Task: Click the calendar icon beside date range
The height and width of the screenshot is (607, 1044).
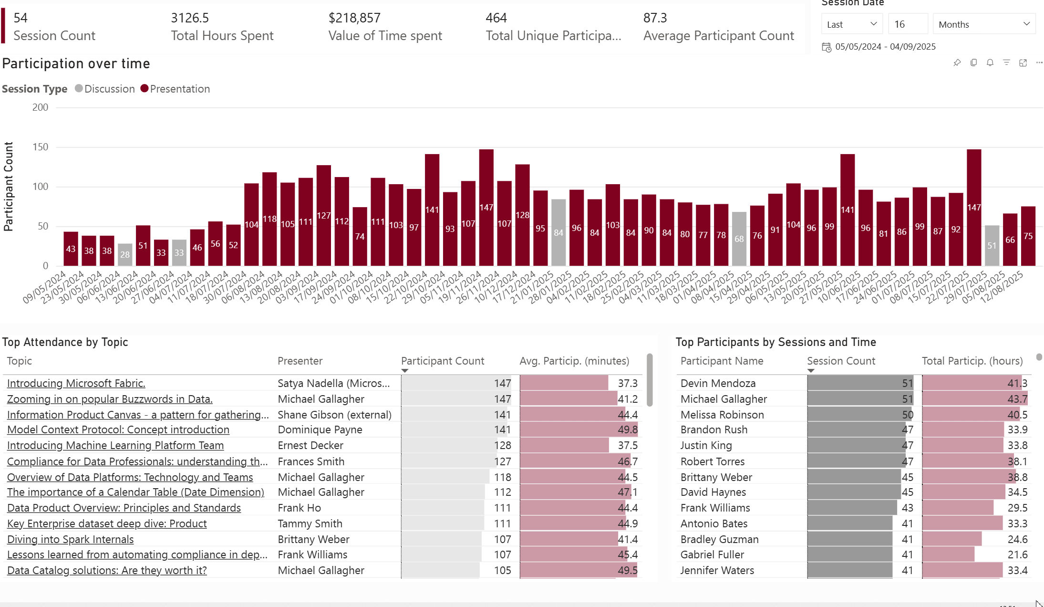Action: [827, 47]
